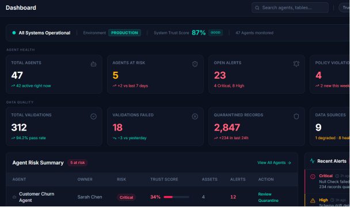350x207 pixels.
Task: Click the High alert entry in Recent Alerts
Action: 328,200
